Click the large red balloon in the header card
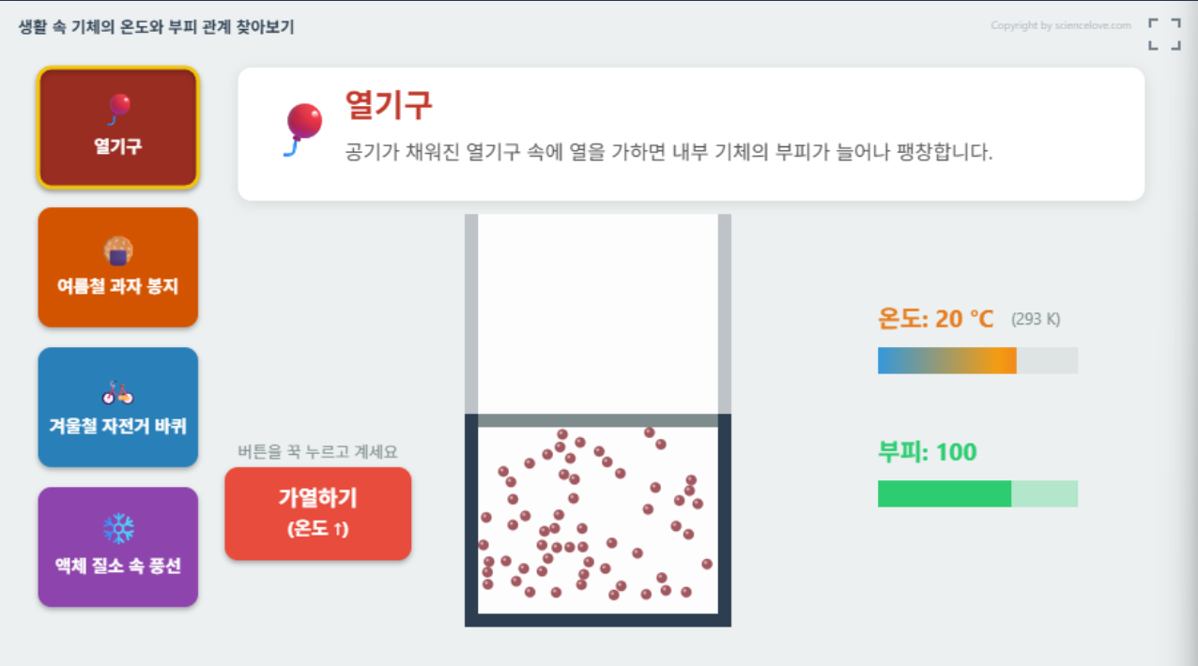 (x=302, y=129)
